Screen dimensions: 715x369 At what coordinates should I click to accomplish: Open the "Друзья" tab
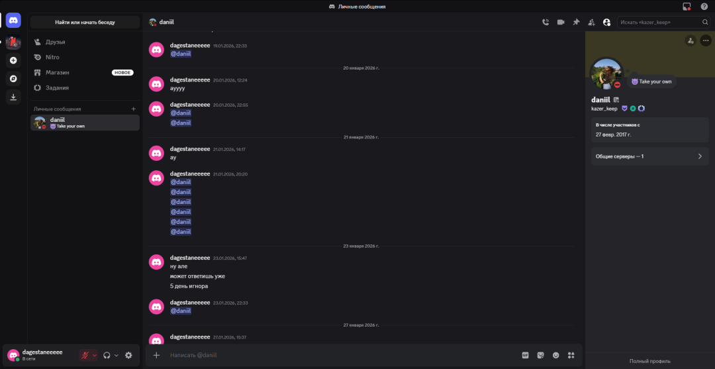click(x=55, y=42)
